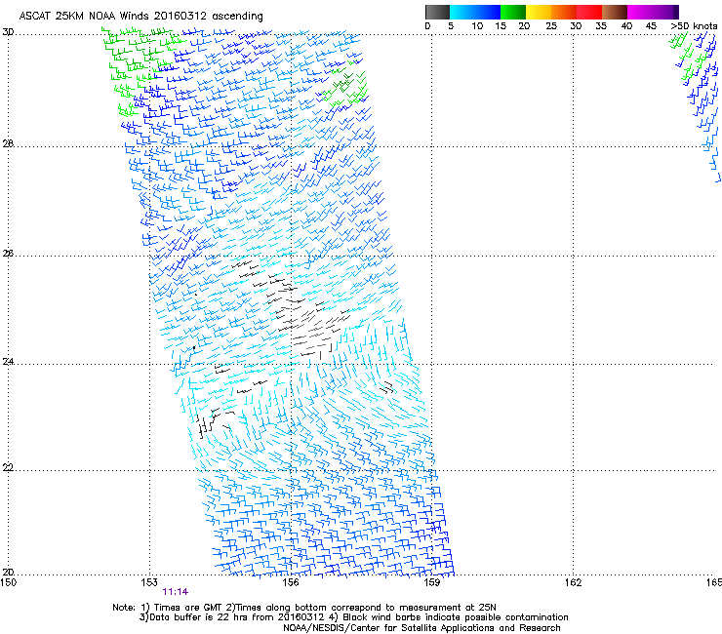Click the longitude axis label '153'
This screenshot has height=634, width=722.
coord(149,582)
